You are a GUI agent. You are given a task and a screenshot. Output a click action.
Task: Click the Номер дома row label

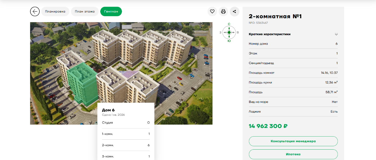point(258,44)
